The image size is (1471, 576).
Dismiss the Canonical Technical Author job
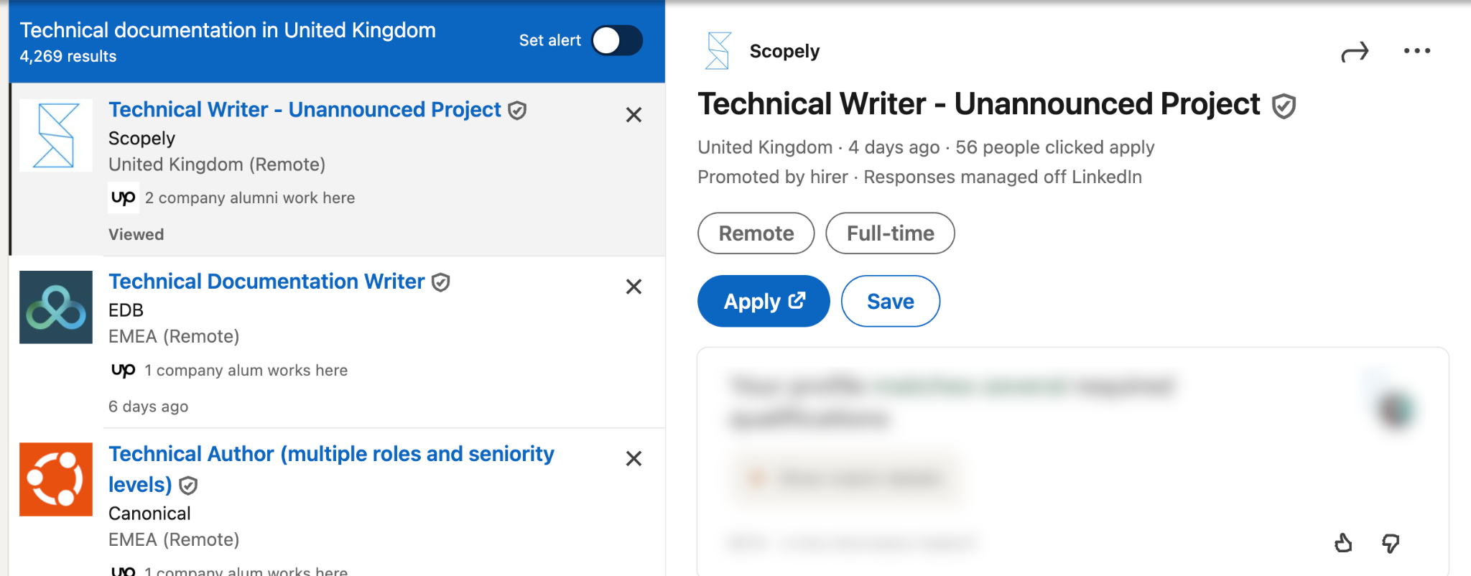(634, 458)
